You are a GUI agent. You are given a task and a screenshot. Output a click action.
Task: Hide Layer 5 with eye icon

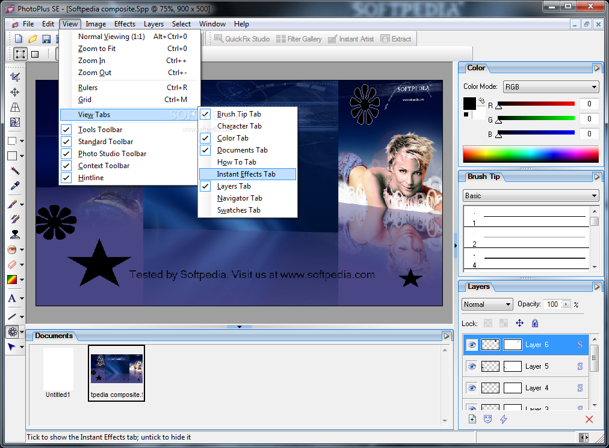coord(472,366)
